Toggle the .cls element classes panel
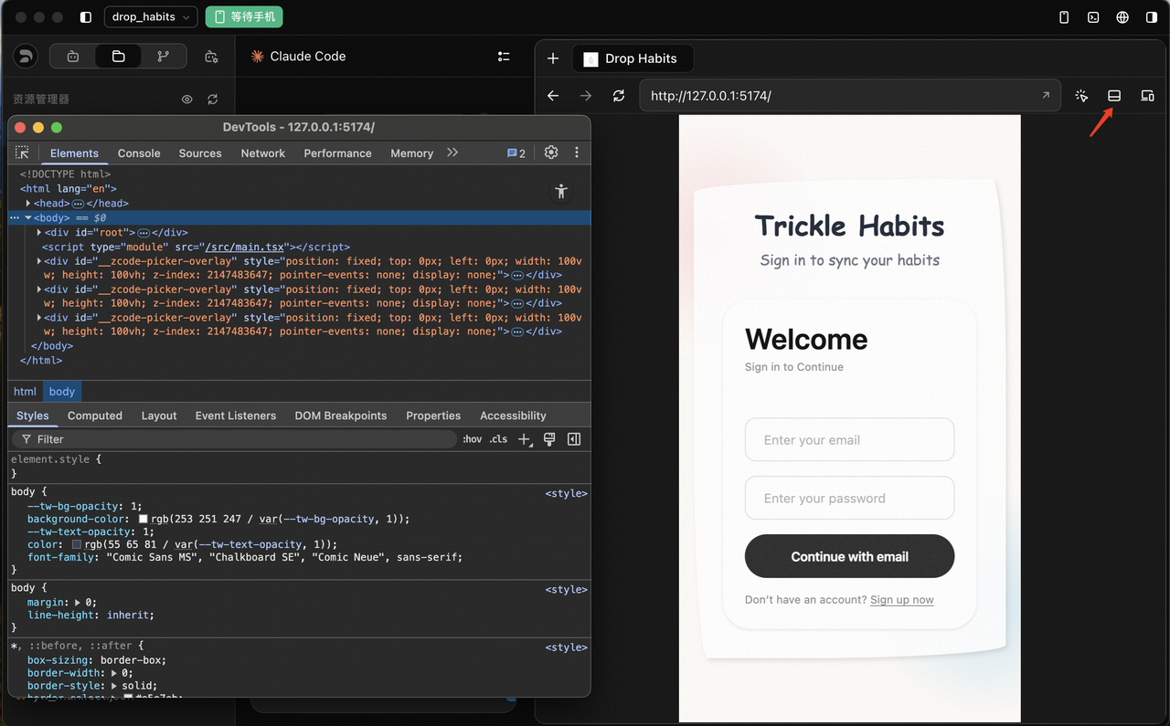Viewport: 1170px width, 726px height. [x=498, y=439]
